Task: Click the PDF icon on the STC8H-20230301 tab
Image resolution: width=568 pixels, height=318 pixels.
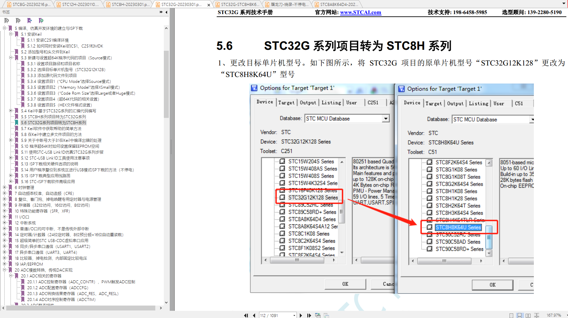Action: coord(108,5)
